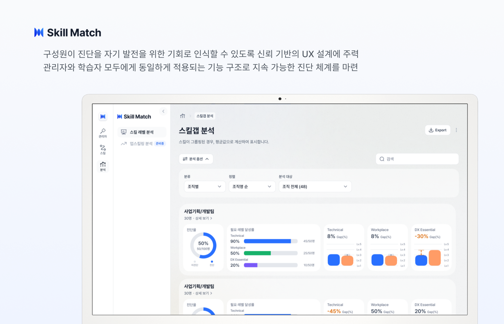This screenshot has width=504, height=324.
Task: Click the presentation icon beside 스킬 레벨 분석
Action: coord(124,132)
